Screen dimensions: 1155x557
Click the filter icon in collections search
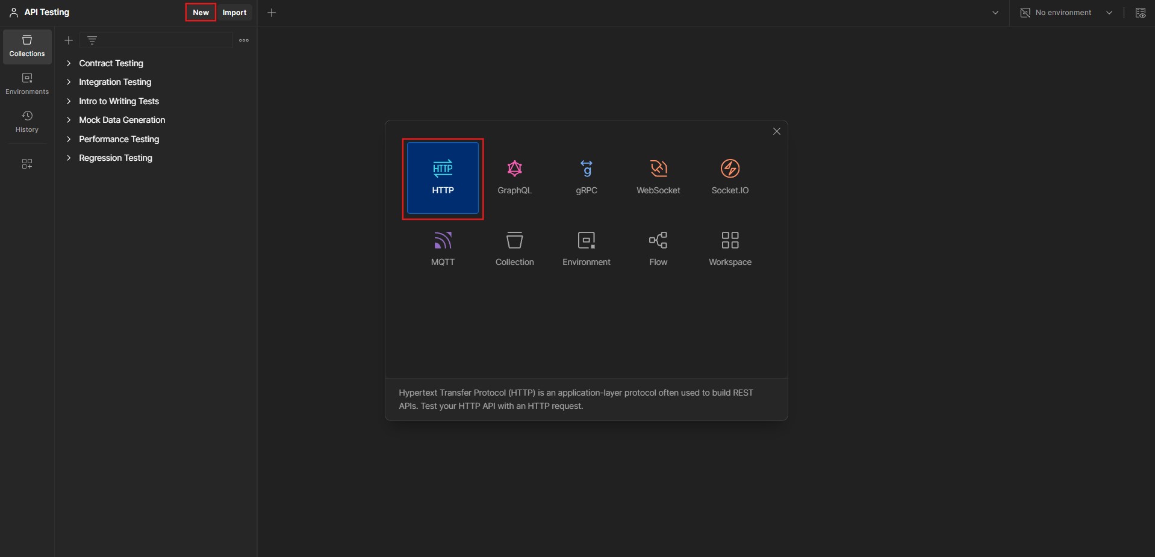coord(92,40)
